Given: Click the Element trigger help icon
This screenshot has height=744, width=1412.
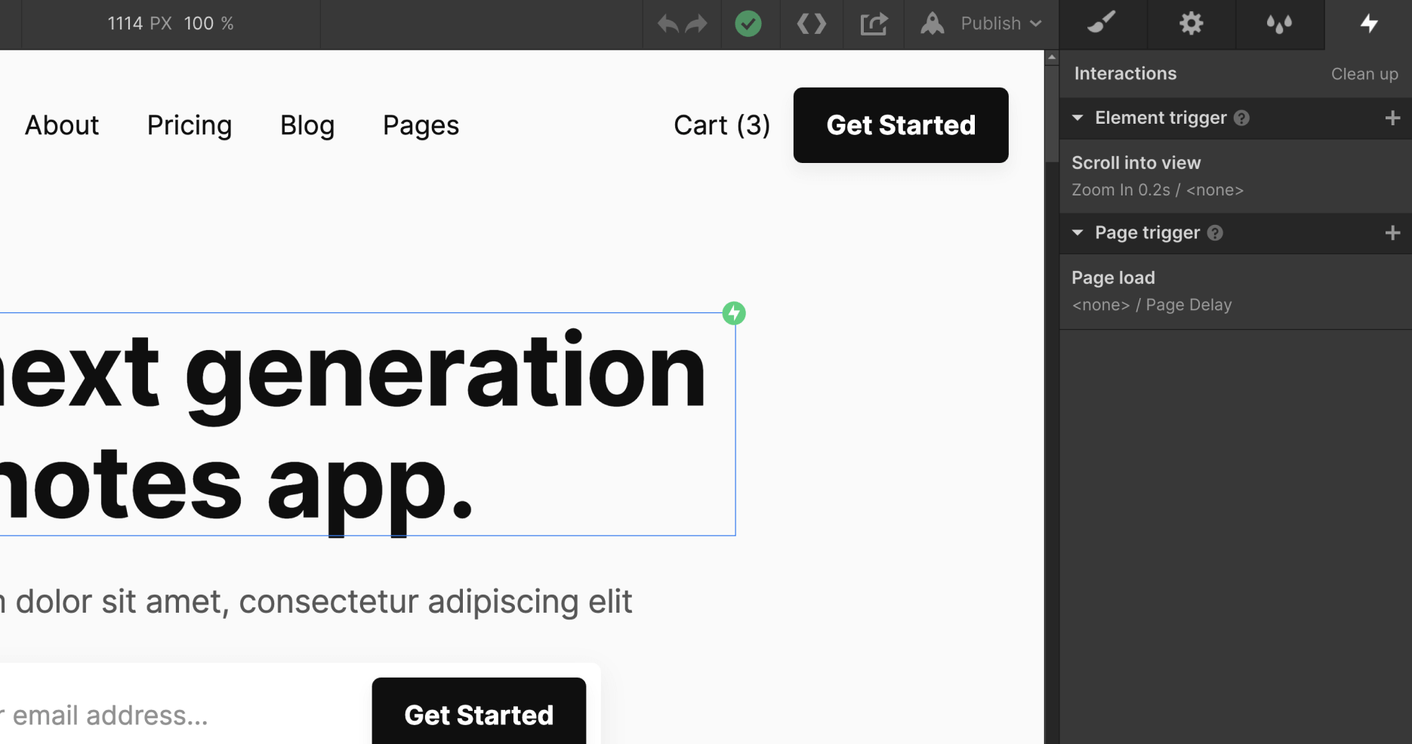Looking at the screenshot, I should (1241, 118).
